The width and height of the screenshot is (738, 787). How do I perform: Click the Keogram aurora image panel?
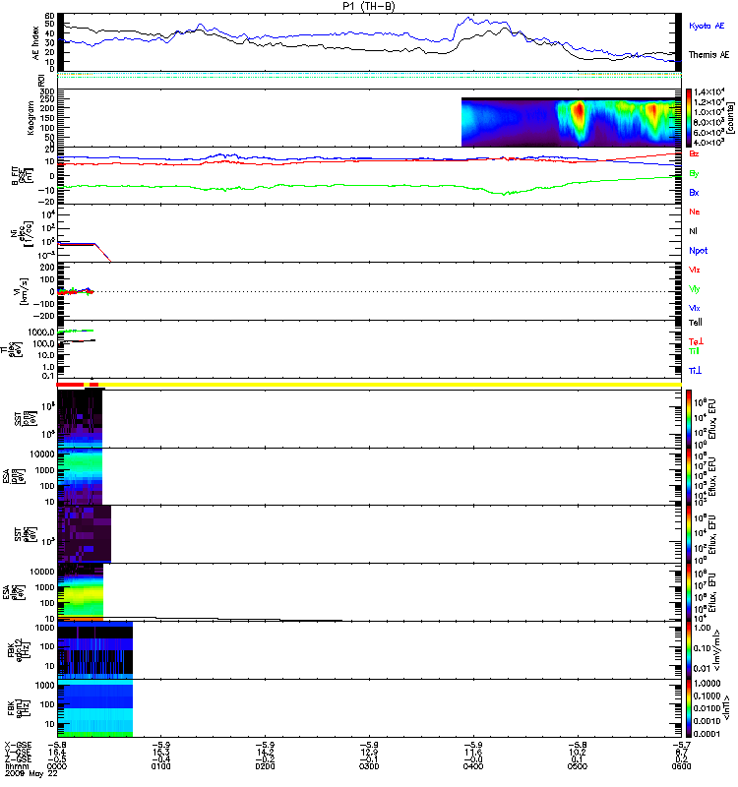[x=571, y=122]
